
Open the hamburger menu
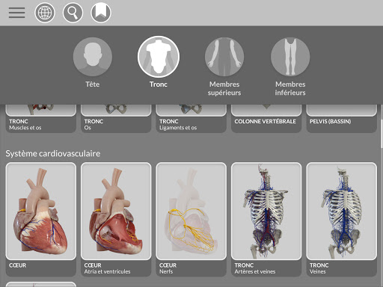(16, 13)
